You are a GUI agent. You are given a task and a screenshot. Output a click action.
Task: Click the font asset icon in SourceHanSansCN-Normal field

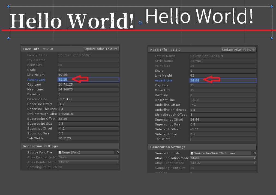[193, 153]
